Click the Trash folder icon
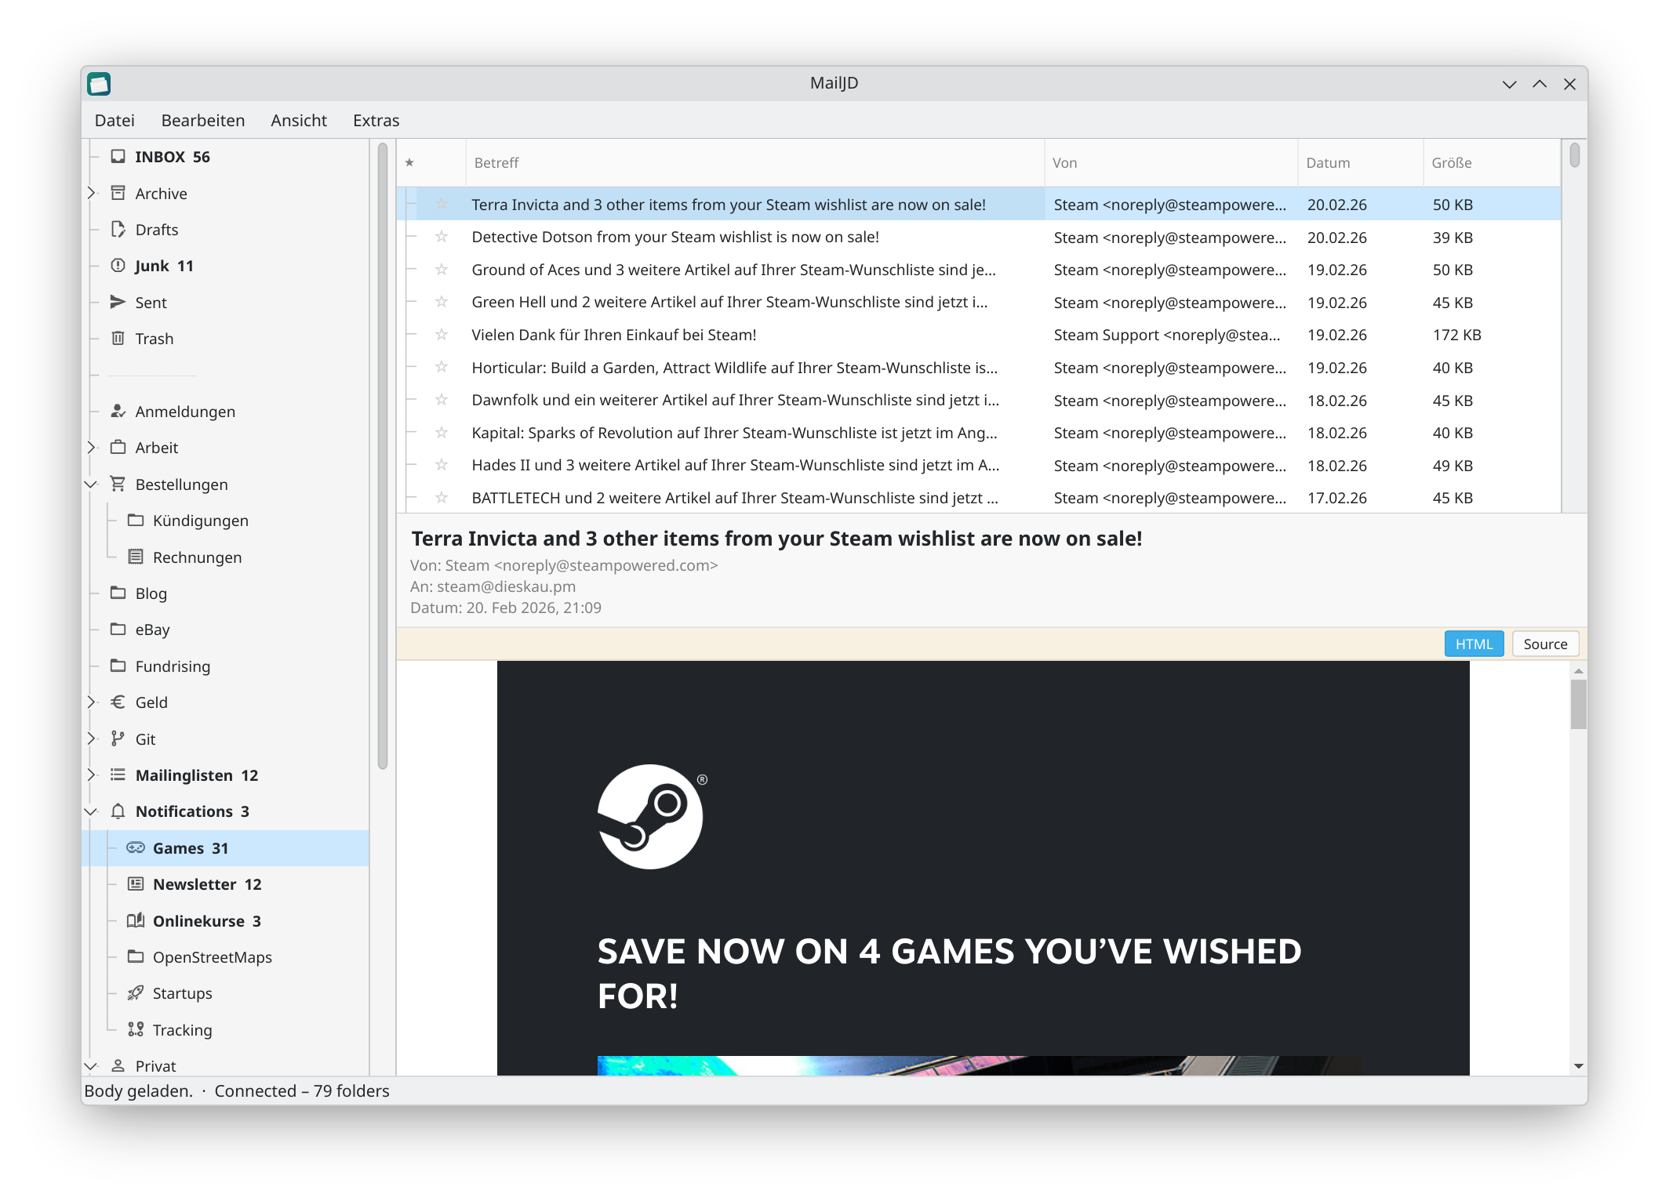 pos(118,338)
